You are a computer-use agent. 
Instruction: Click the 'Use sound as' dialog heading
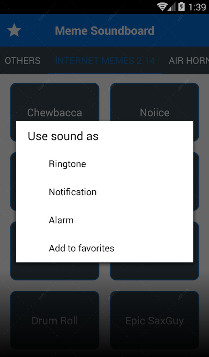(x=63, y=136)
